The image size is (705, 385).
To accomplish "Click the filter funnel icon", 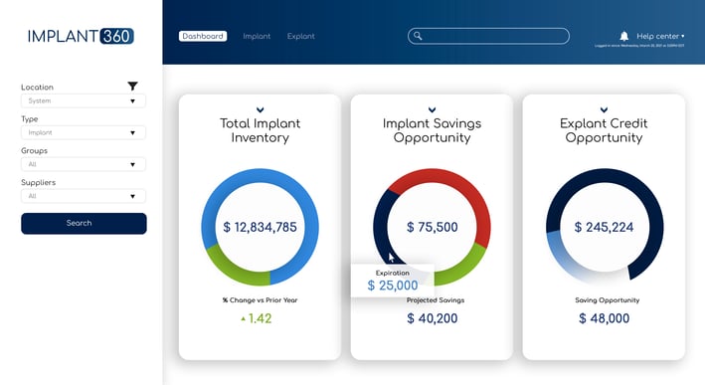I will coord(132,86).
